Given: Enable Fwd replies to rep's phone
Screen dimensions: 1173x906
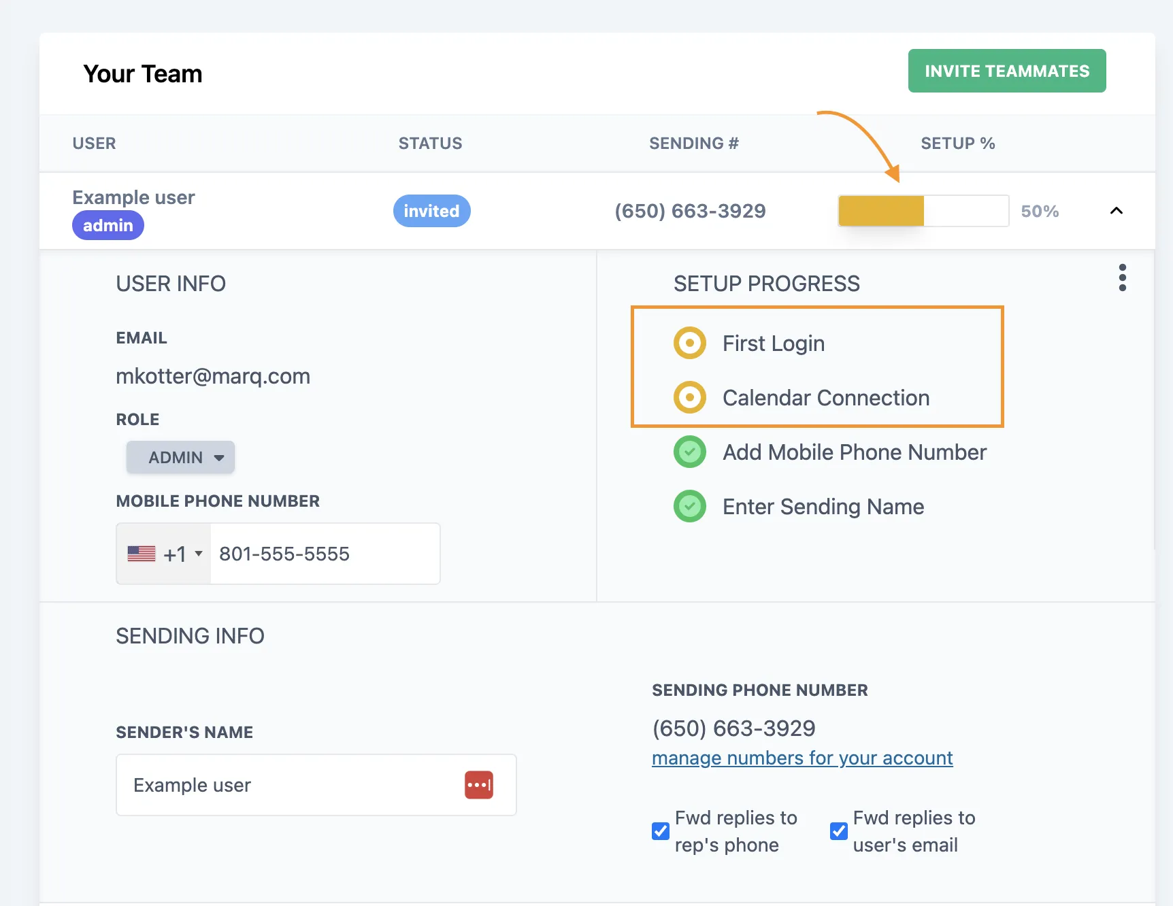Looking at the screenshot, I should click(x=659, y=831).
